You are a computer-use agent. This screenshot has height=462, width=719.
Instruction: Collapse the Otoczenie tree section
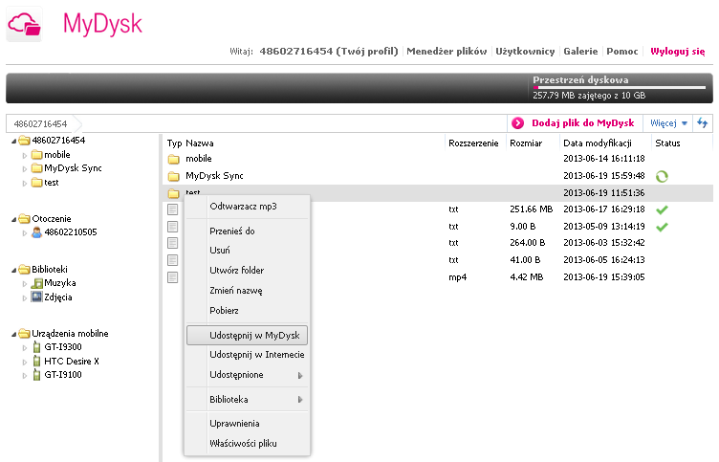pos(13,220)
